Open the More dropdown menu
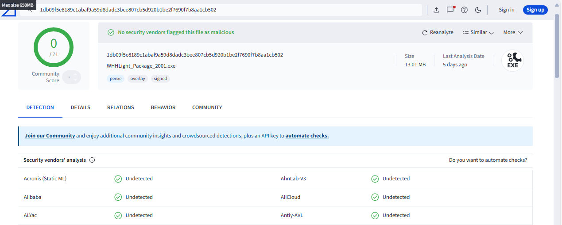 tap(513, 32)
